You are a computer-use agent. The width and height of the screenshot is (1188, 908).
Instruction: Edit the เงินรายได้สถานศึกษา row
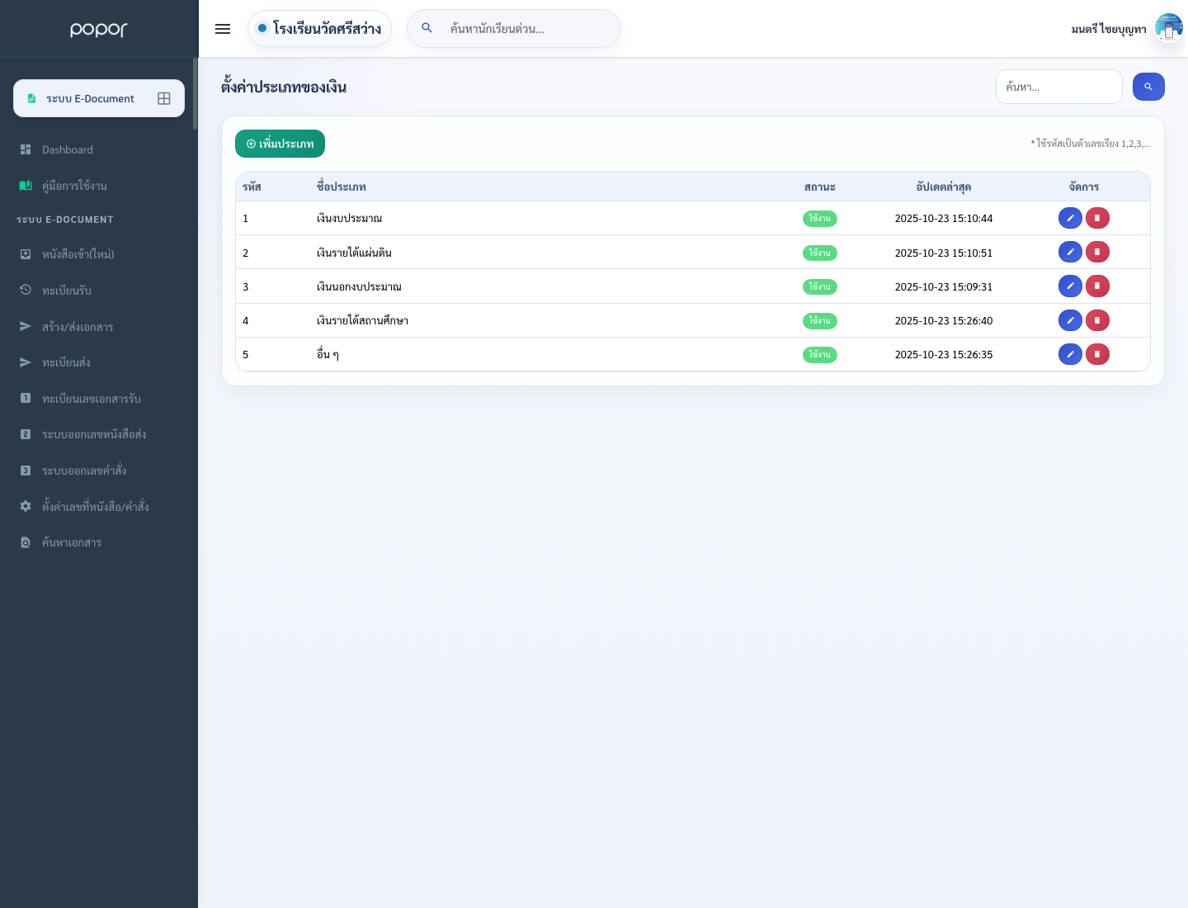tap(1070, 320)
